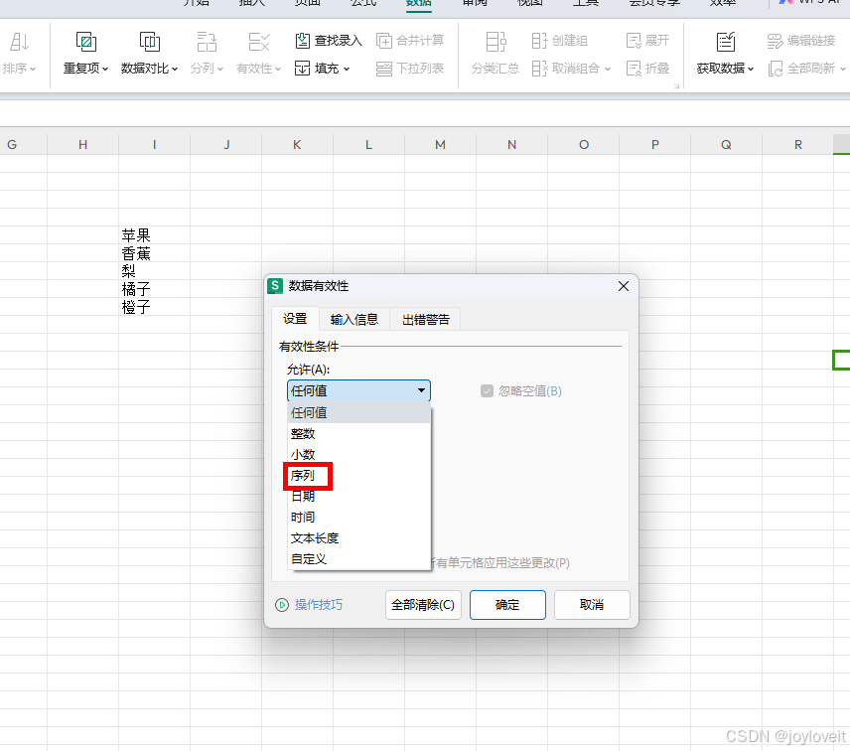This screenshot has width=850, height=751.
Task: Click the 有效性 validation icon
Action: pyautogui.click(x=259, y=42)
